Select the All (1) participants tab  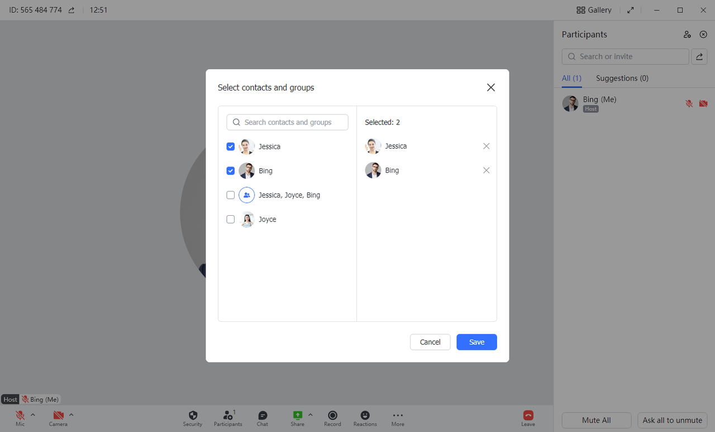[x=571, y=78]
